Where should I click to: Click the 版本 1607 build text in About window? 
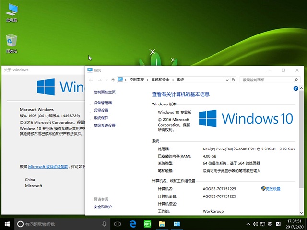pyautogui.click(x=50, y=116)
